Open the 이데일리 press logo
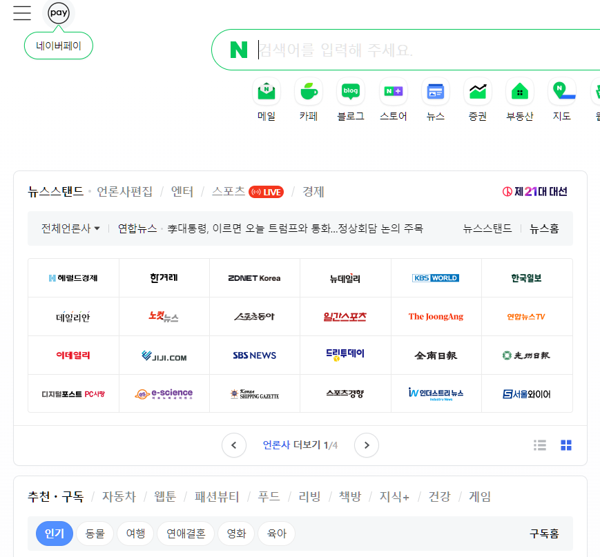The width and height of the screenshot is (600, 557). tap(73, 355)
